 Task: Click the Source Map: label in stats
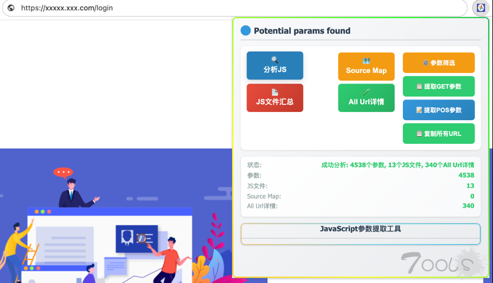pyautogui.click(x=264, y=197)
